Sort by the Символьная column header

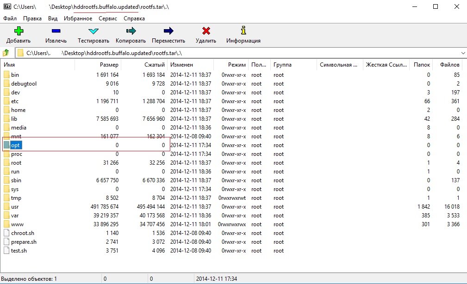pos(340,65)
